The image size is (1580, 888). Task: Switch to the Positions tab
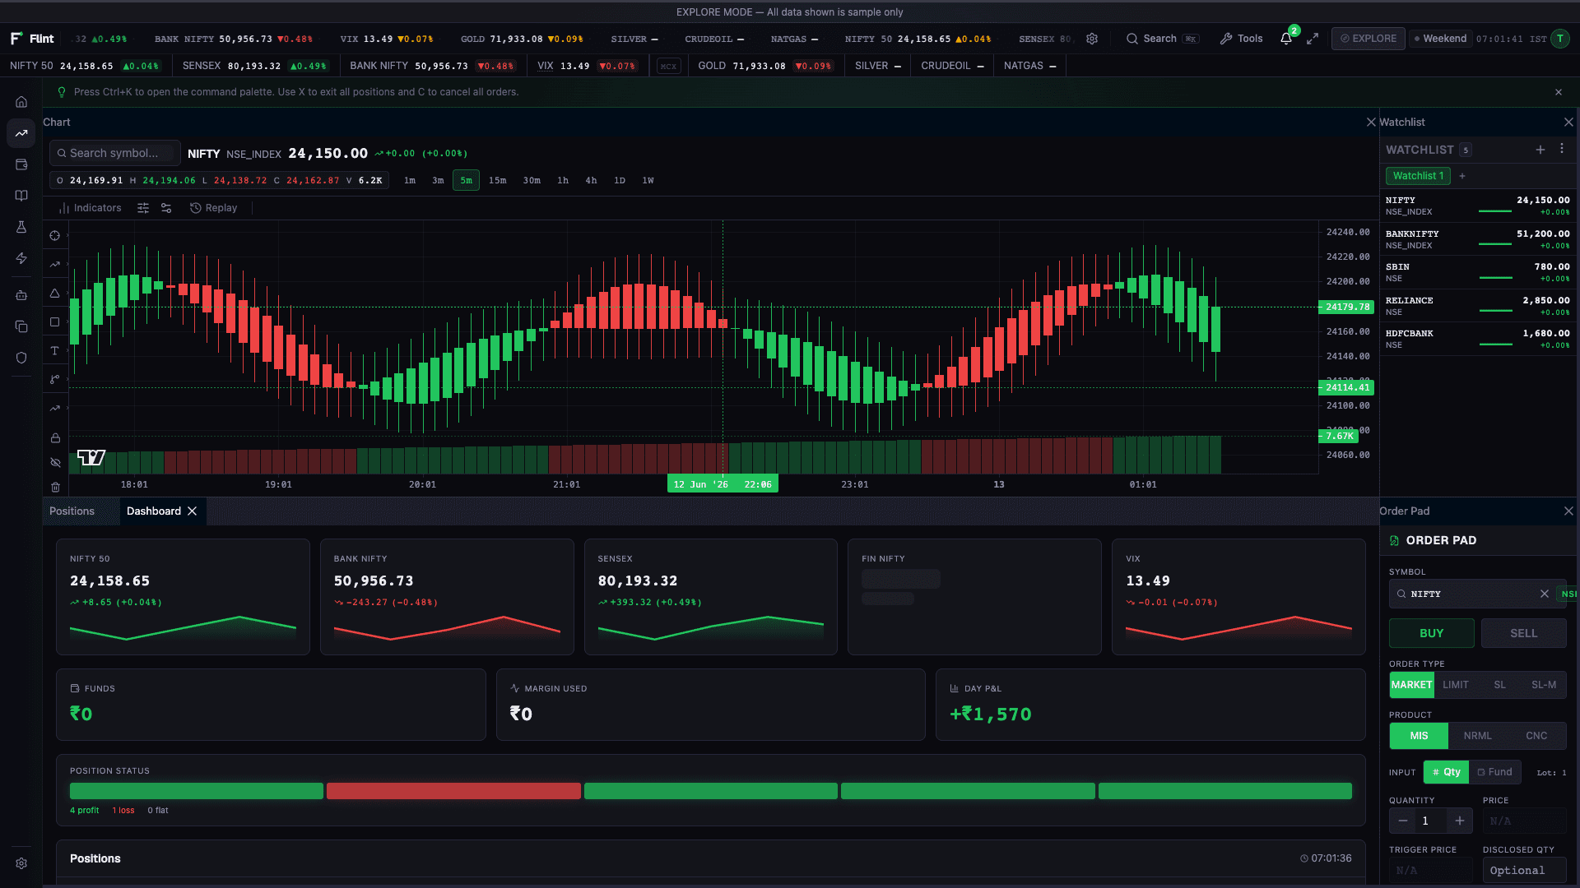point(72,511)
